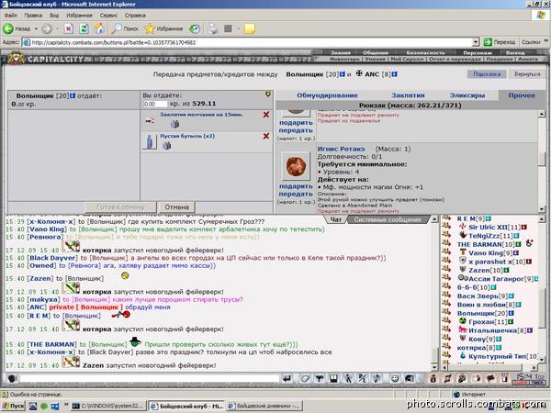
Task: Remove Заклятие молчания with red X
Action: coord(266,115)
